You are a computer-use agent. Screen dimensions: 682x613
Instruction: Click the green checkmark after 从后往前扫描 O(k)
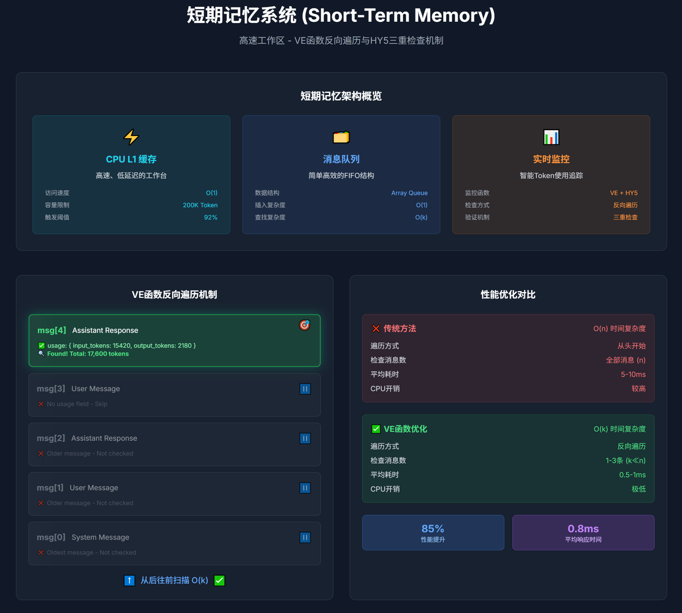tap(220, 580)
